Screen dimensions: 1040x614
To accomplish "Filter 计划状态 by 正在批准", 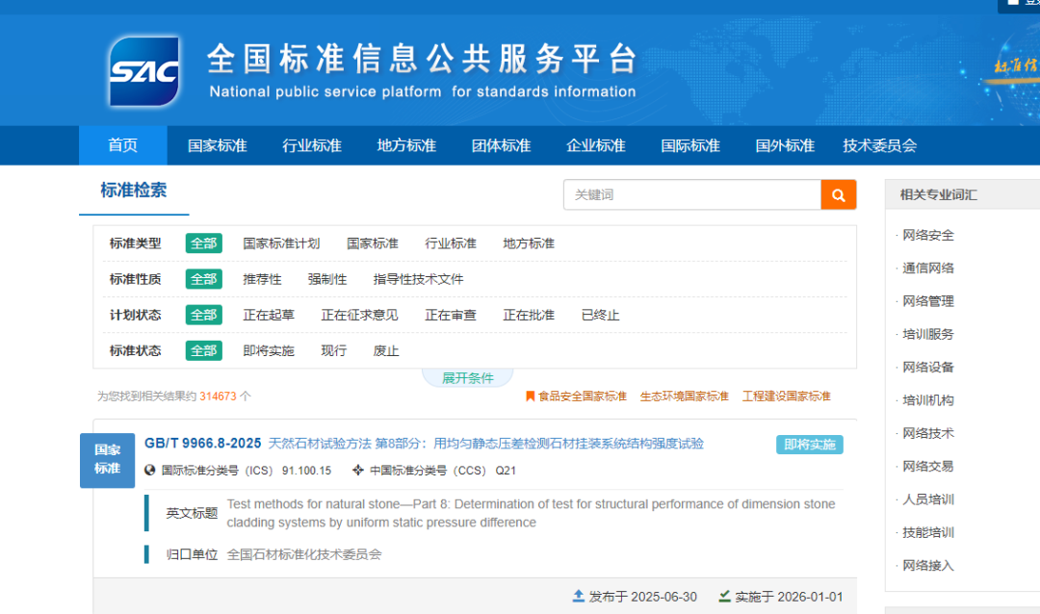I will pos(529,315).
